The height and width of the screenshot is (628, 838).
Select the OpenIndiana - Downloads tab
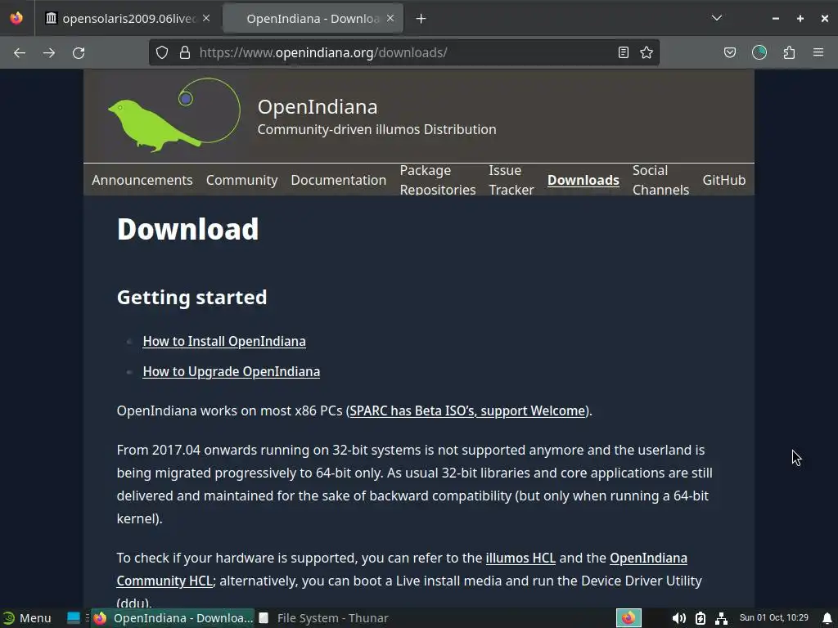313,19
